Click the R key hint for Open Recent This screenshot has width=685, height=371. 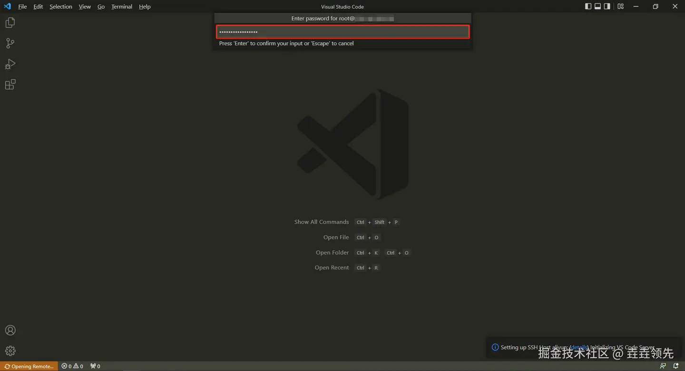[376, 268]
